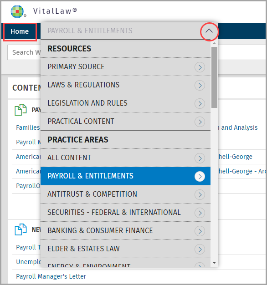Screen dimensions: 267x285
Task: Select Banking & Consumer Finance menu item
Action: click(125, 231)
